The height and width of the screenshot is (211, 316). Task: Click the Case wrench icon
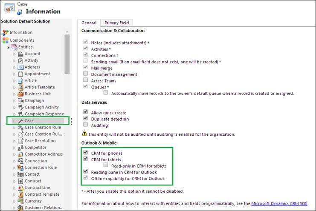pyautogui.click(x=20, y=121)
